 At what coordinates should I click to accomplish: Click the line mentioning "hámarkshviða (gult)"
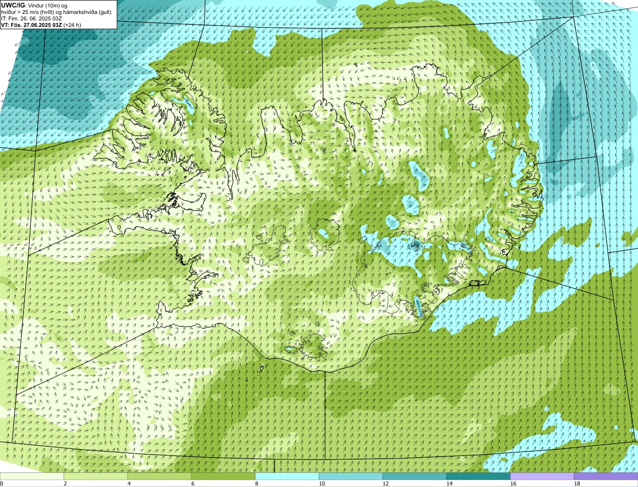tap(56, 11)
